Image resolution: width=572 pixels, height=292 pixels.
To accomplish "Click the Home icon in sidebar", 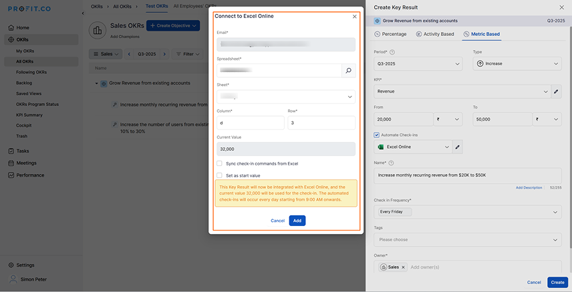I will [x=11, y=28].
